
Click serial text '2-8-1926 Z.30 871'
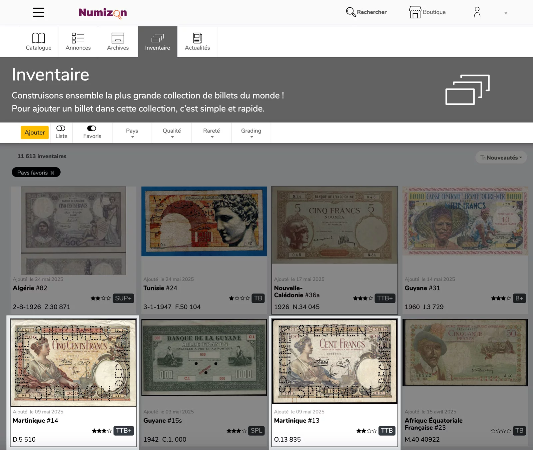(x=42, y=307)
